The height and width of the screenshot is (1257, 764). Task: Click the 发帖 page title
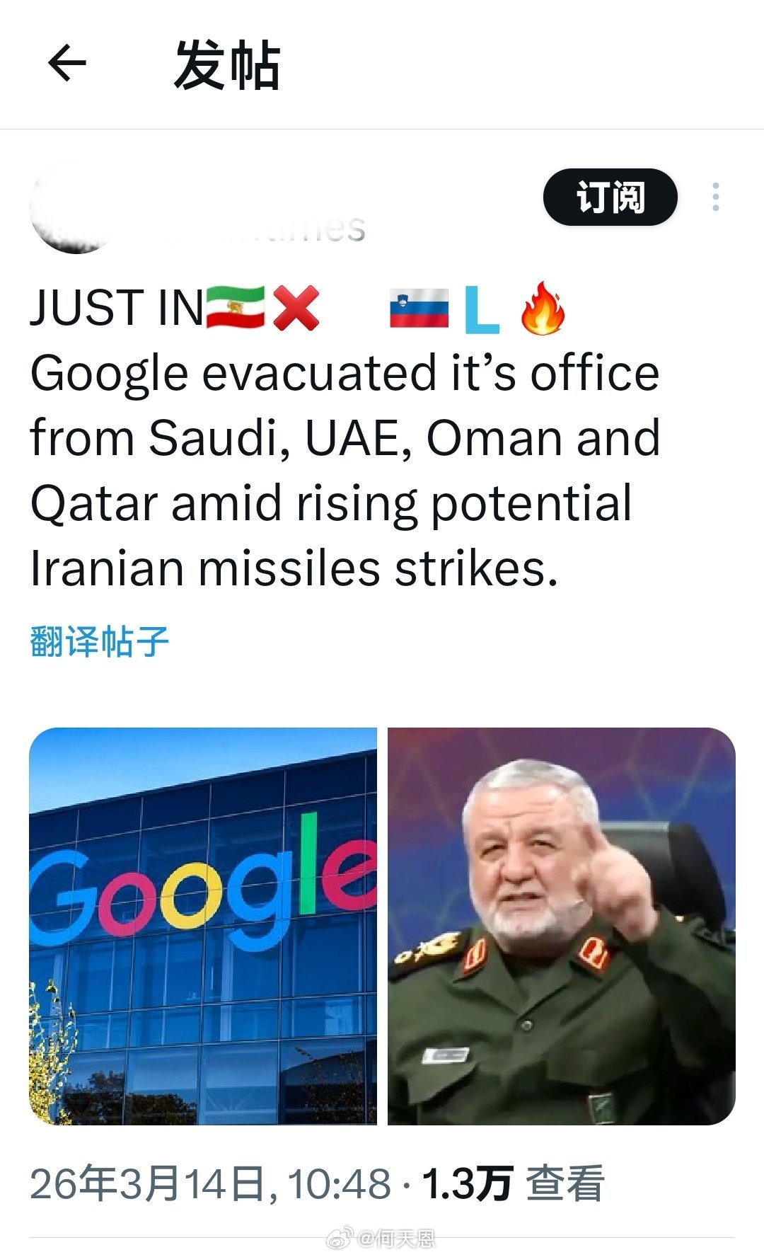(227, 65)
